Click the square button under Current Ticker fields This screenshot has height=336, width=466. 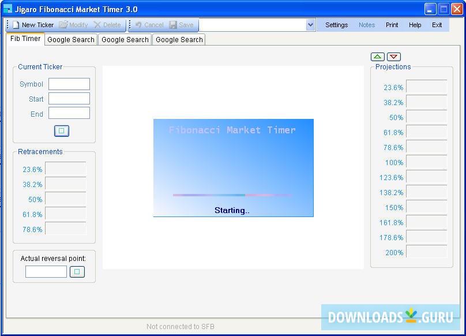click(x=62, y=131)
